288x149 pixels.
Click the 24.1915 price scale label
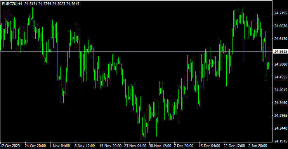pos(281,141)
